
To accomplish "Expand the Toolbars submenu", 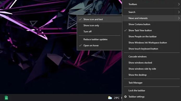I will 152,4.
